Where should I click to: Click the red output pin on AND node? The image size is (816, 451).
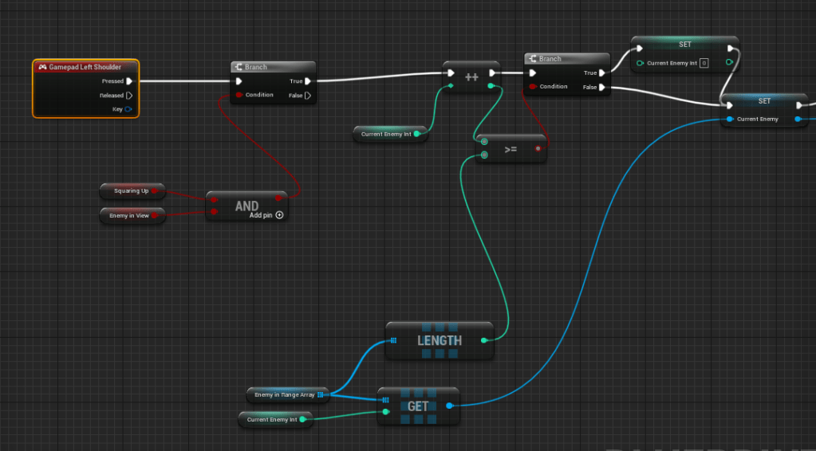(278, 198)
